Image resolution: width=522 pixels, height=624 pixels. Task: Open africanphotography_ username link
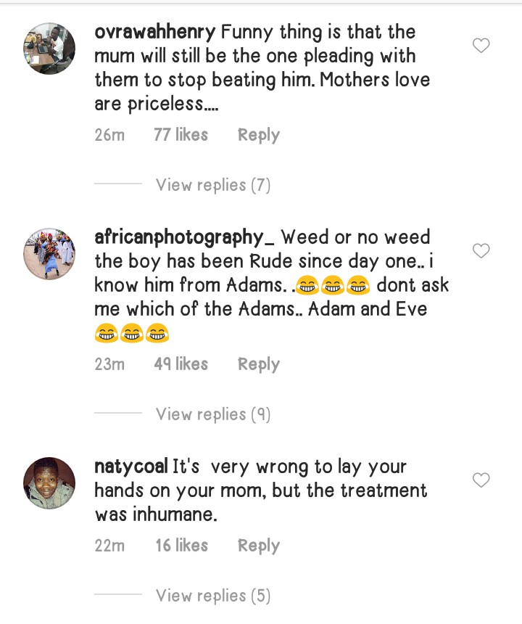pos(184,237)
